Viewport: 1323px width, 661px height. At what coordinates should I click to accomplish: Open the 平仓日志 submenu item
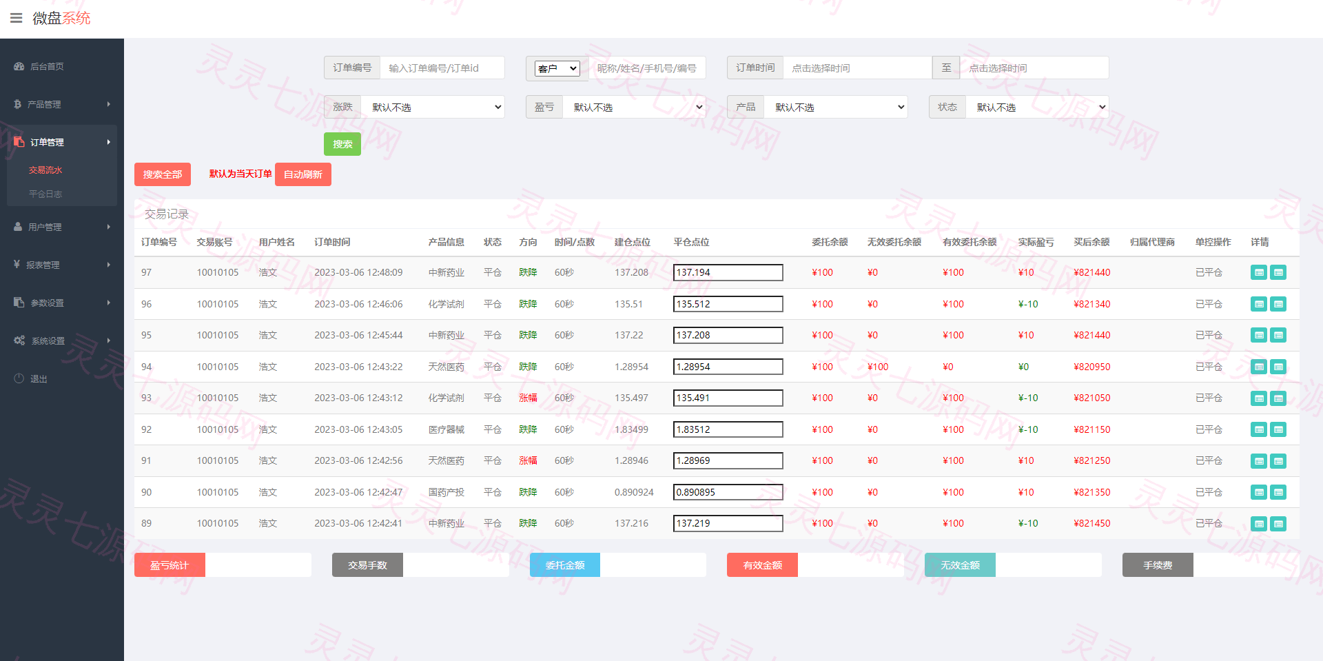click(x=45, y=194)
